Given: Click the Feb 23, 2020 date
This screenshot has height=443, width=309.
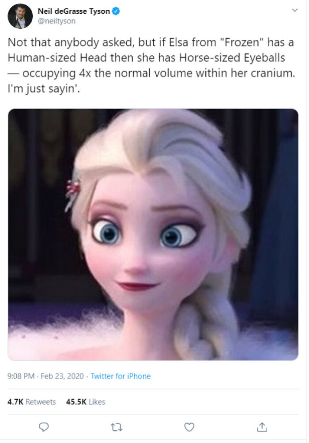Looking at the screenshot, I should 62,376.
